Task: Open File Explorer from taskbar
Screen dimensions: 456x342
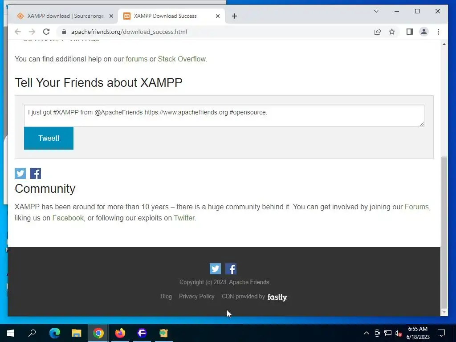Action: click(x=77, y=333)
